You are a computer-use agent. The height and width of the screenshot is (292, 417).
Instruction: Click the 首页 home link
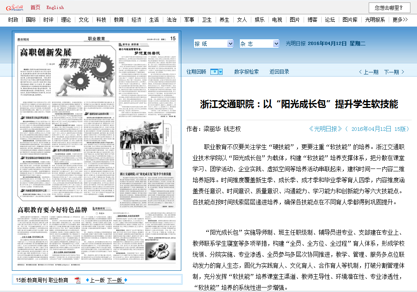[36, 7]
